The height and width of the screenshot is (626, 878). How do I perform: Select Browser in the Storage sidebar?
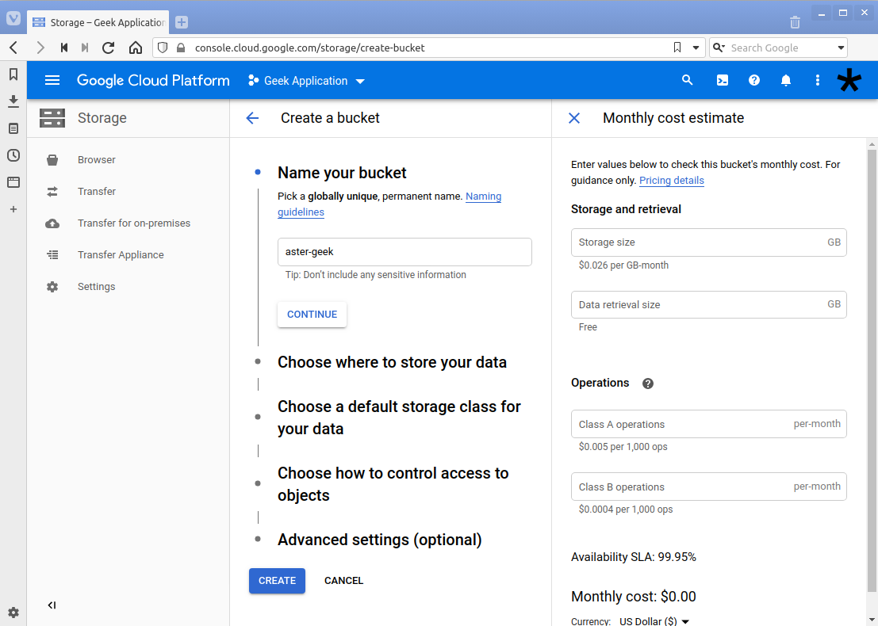coord(96,159)
